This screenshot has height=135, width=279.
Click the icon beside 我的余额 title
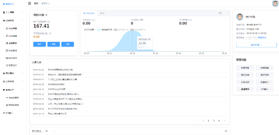46,15
